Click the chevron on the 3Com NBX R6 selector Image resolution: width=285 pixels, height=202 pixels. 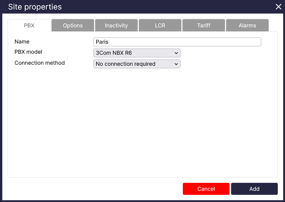(176, 53)
